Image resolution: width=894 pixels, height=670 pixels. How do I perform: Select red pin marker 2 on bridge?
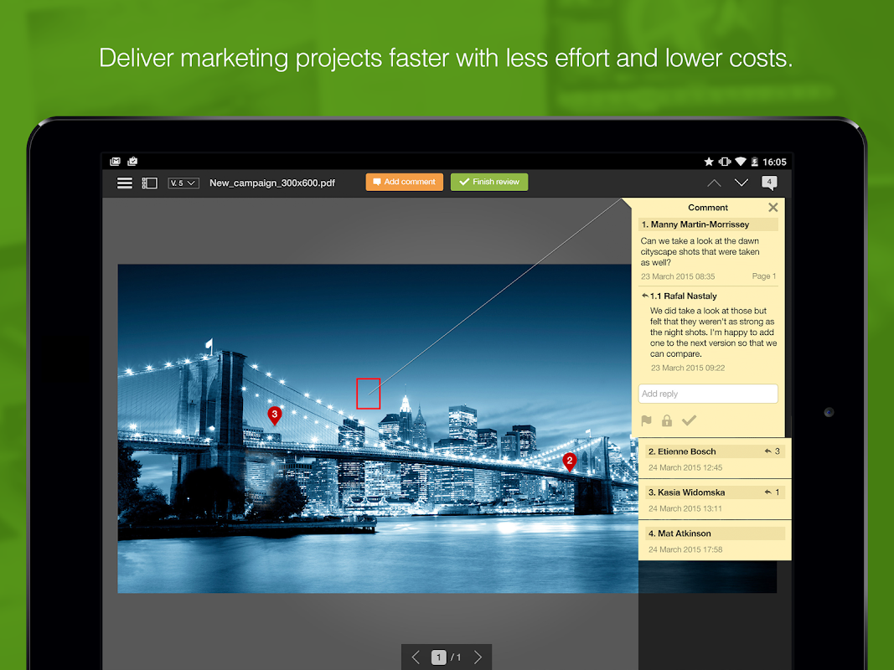(x=569, y=461)
